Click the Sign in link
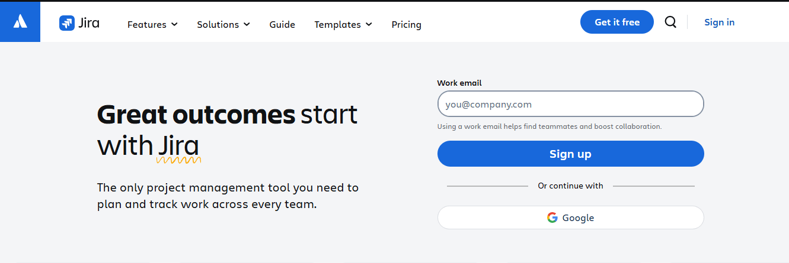This screenshot has height=263, width=789. point(719,22)
